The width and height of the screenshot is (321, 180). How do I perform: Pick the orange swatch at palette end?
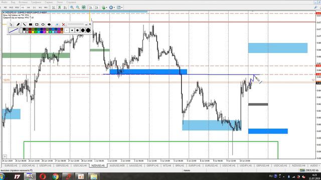click(x=62, y=32)
